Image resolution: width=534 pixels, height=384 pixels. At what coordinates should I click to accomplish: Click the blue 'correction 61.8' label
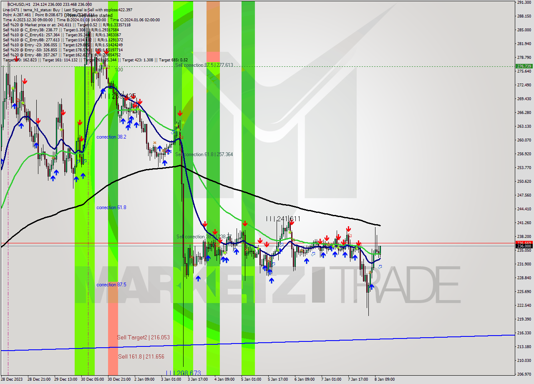(x=111, y=207)
